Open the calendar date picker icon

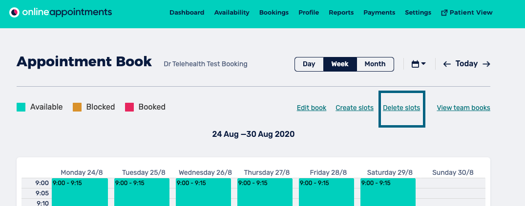(x=419, y=64)
